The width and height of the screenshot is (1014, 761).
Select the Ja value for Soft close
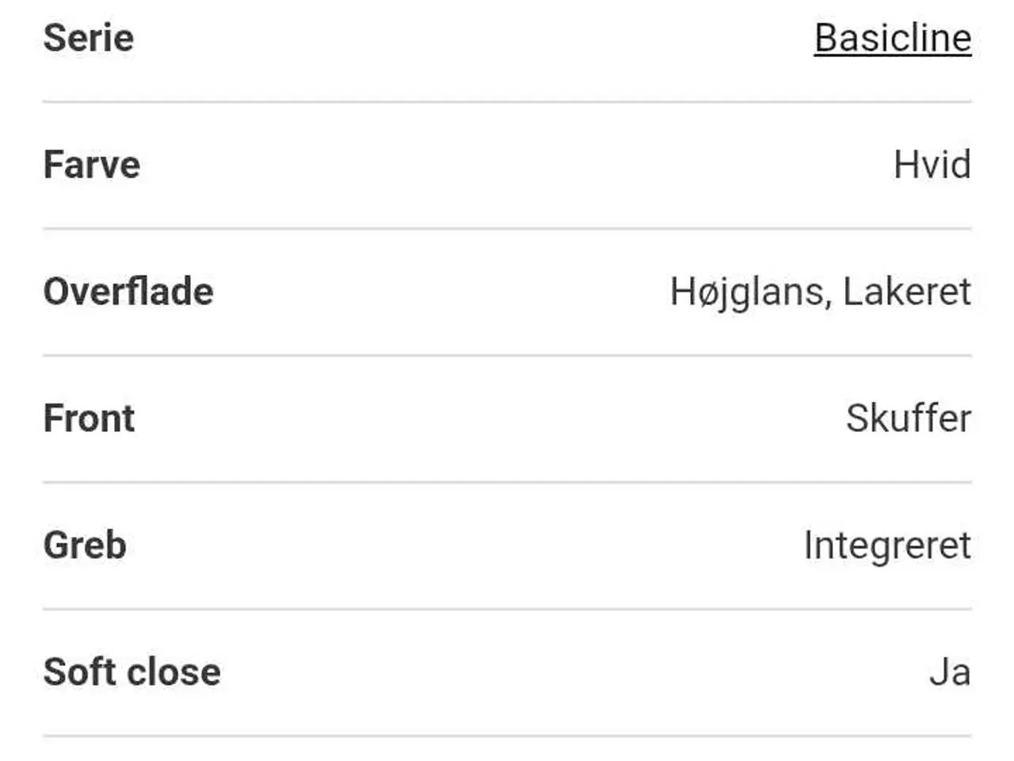(x=949, y=672)
